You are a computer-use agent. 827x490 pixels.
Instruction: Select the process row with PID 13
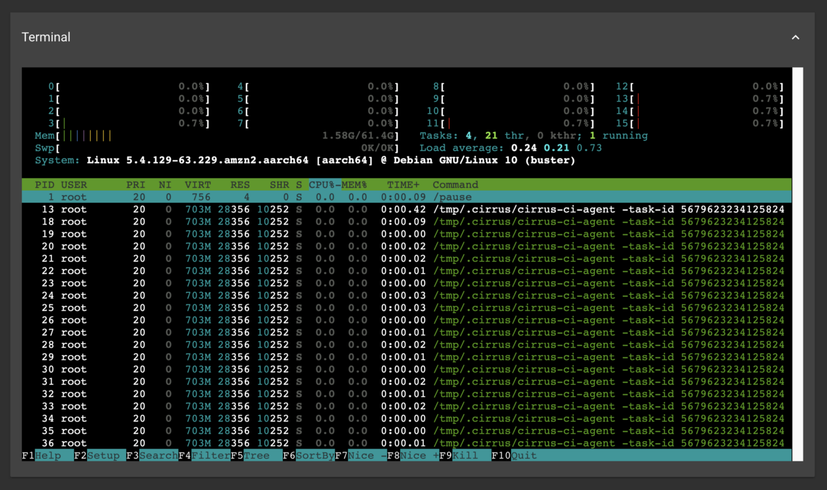pos(406,210)
